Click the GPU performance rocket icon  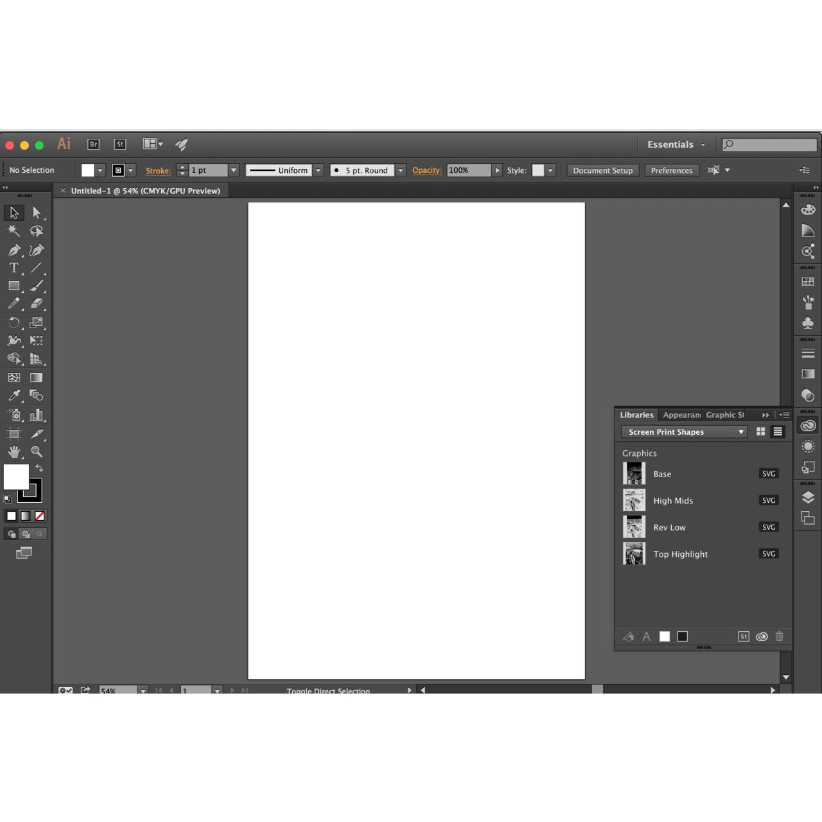click(182, 144)
